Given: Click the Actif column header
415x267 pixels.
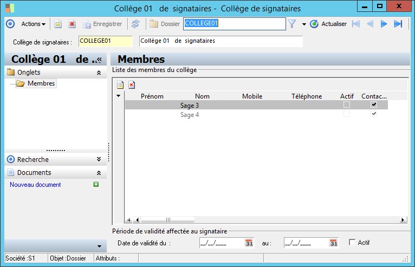Looking at the screenshot, I should 347,96.
